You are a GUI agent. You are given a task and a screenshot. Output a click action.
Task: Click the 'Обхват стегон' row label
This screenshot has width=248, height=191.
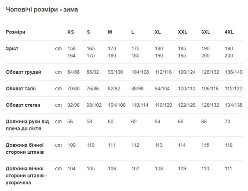23,105
